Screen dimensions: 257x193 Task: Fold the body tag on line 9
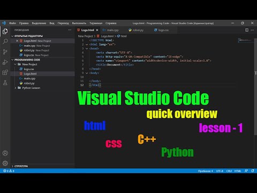click(87, 73)
